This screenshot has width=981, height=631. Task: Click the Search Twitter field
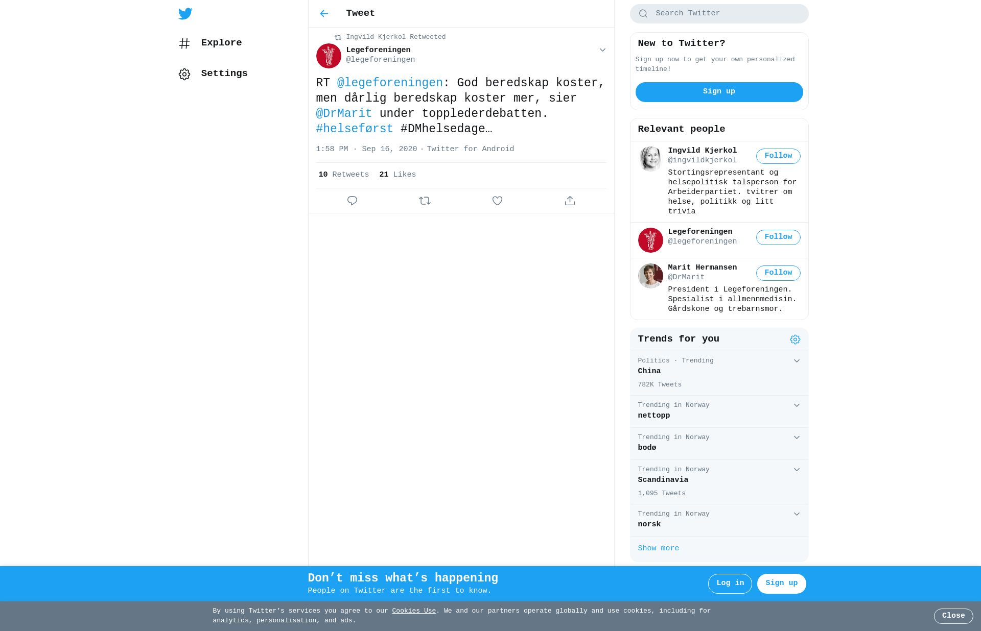pyautogui.click(x=719, y=14)
